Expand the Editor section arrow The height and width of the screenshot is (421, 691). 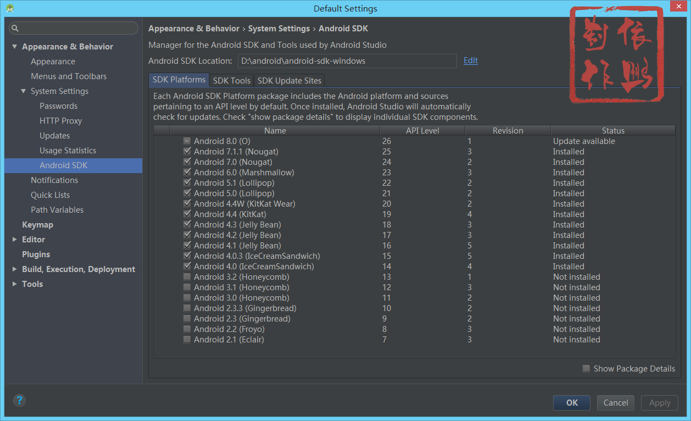15,240
